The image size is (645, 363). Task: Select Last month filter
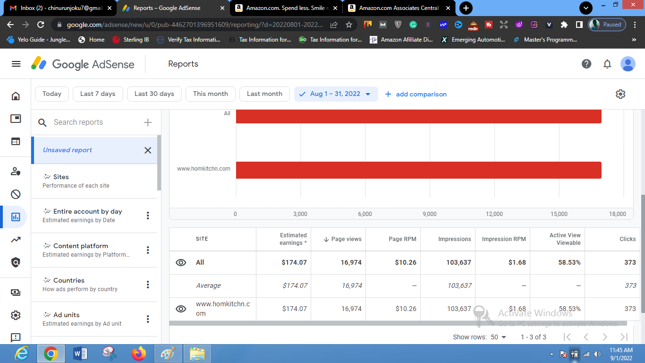[x=264, y=94]
